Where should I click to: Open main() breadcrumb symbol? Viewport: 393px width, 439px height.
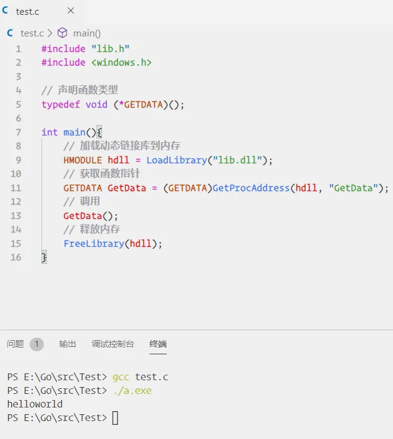tap(87, 33)
